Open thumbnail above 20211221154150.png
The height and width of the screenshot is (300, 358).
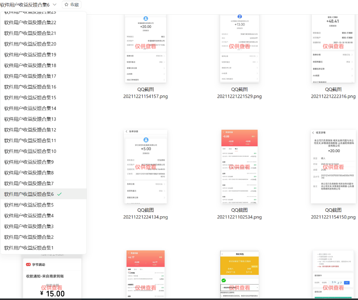click(333, 166)
